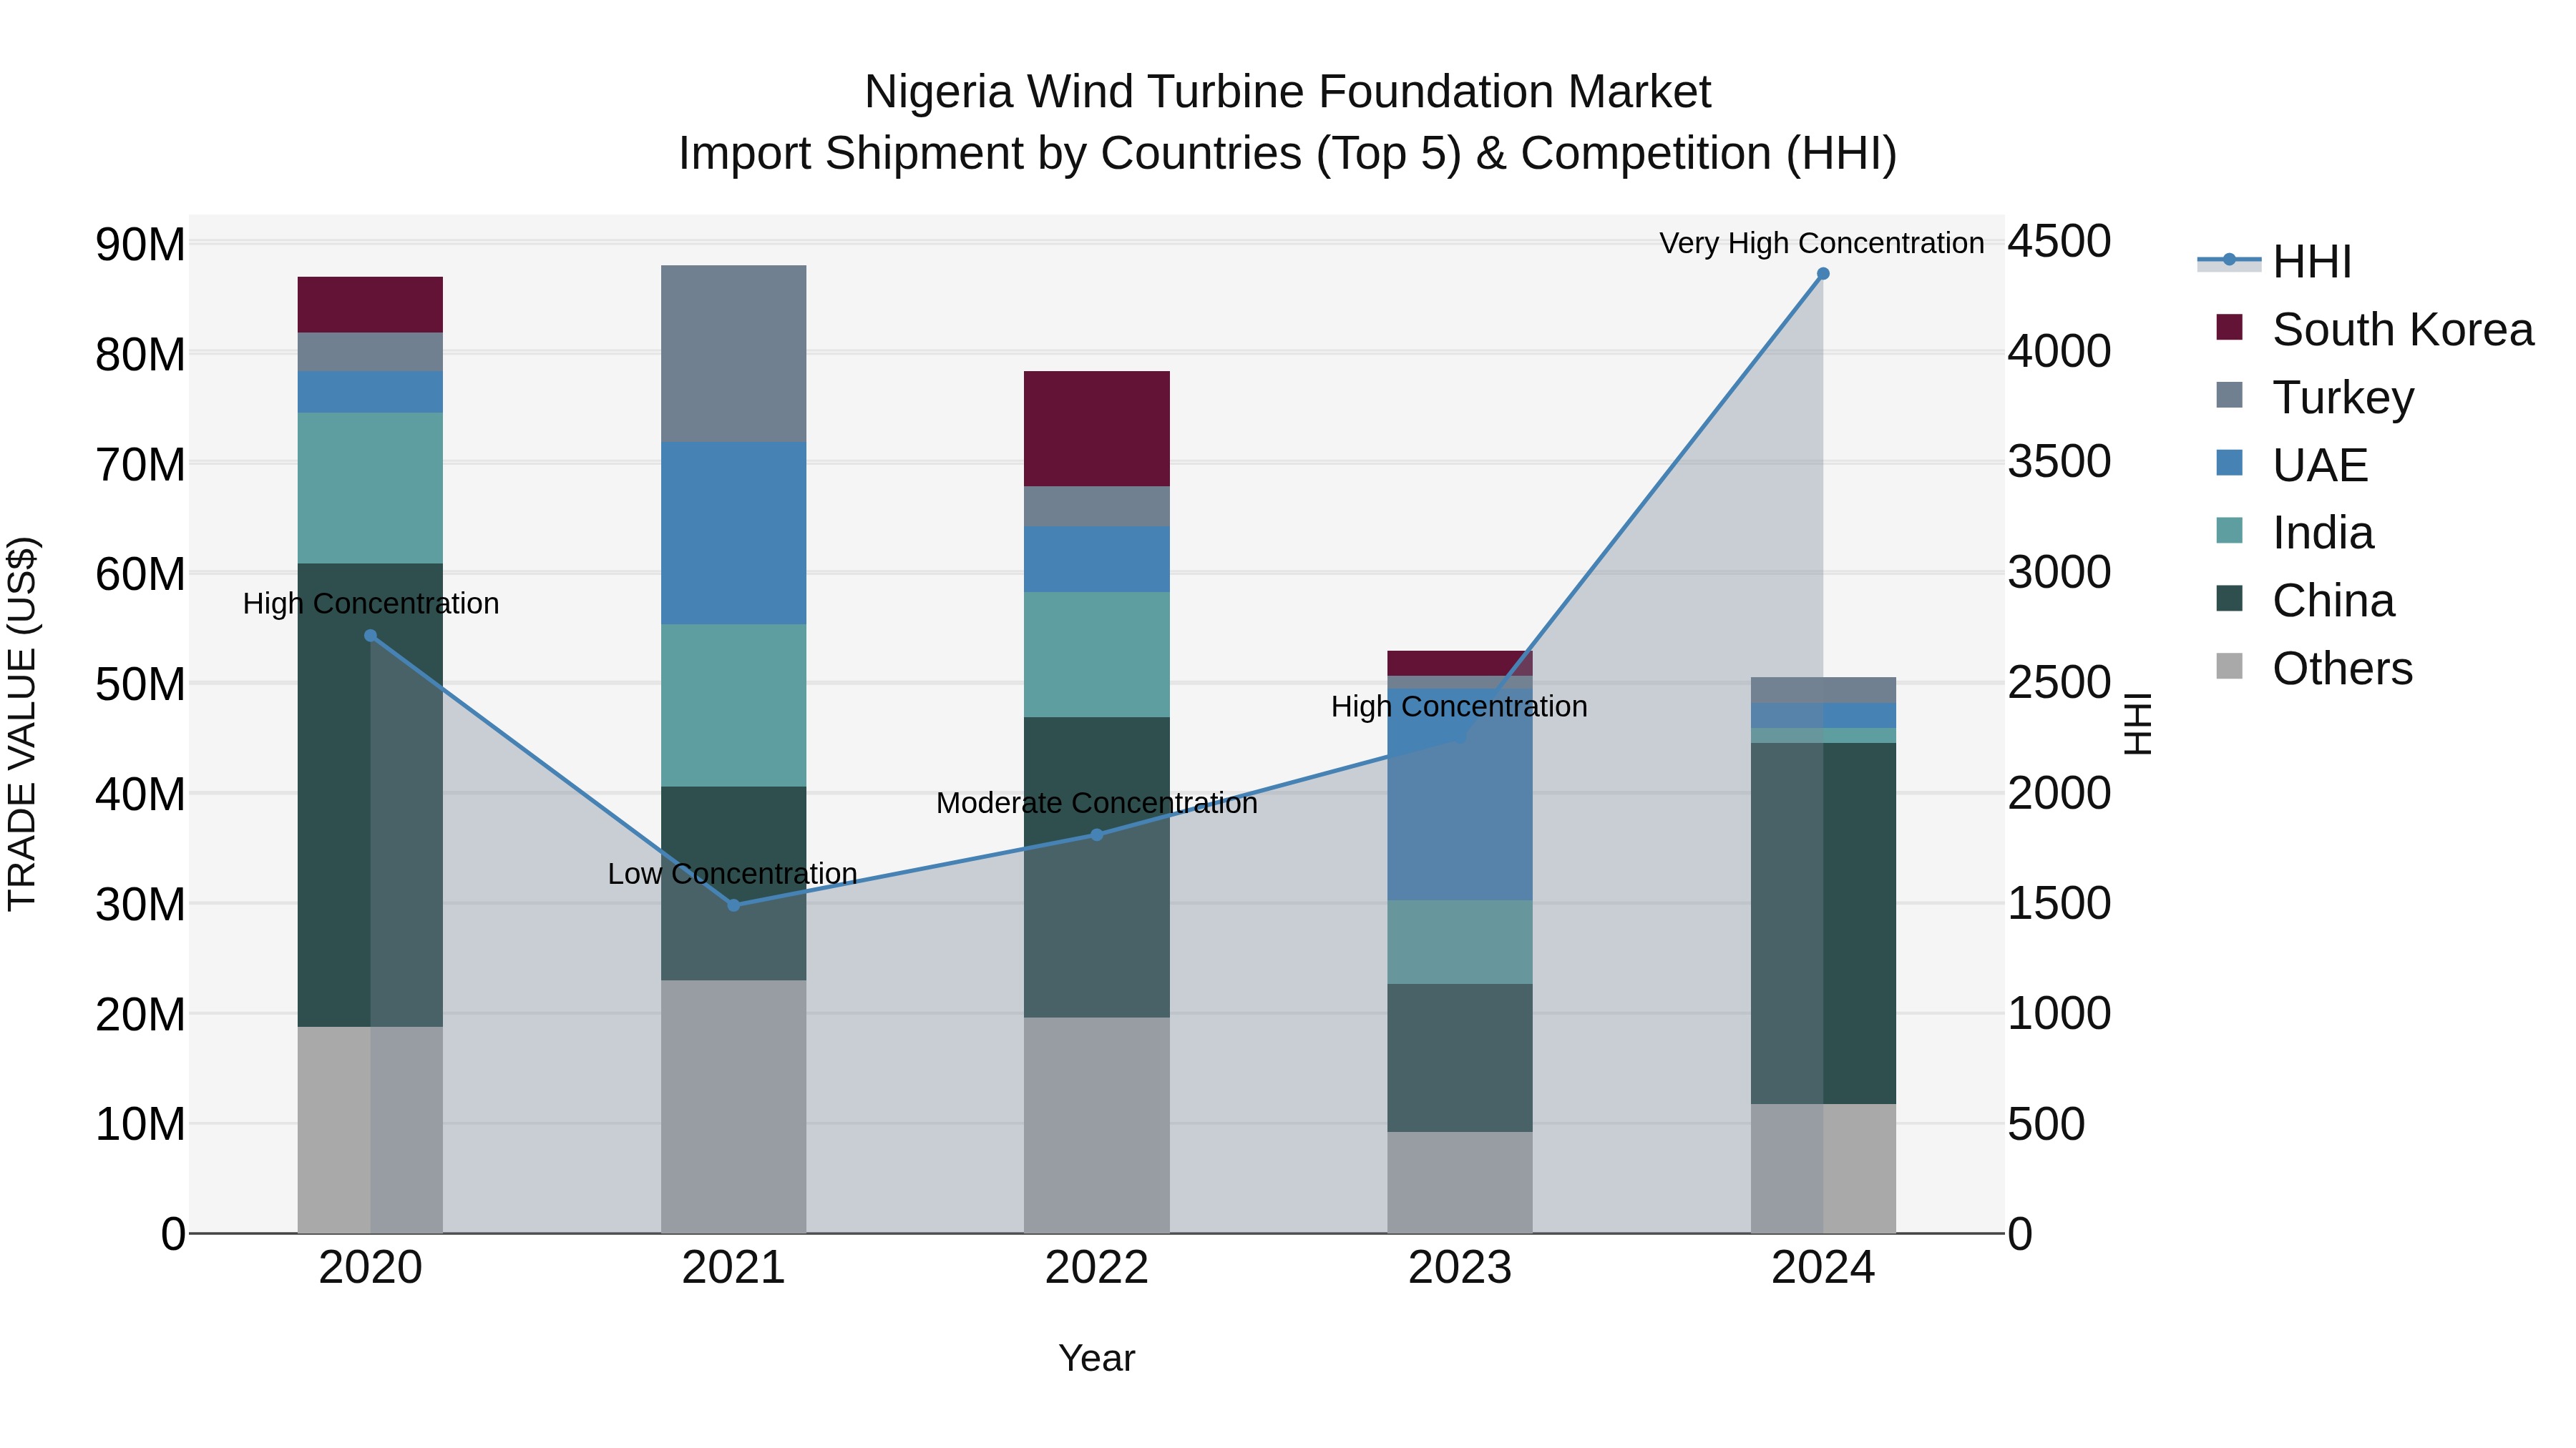Click the China dark green legend swatch

[x=2229, y=599]
